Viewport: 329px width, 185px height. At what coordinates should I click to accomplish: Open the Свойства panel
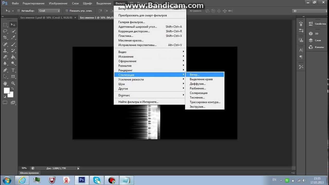point(317,24)
